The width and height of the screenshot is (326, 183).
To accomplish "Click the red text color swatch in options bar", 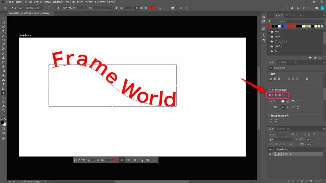I will click(x=152, y=8).
